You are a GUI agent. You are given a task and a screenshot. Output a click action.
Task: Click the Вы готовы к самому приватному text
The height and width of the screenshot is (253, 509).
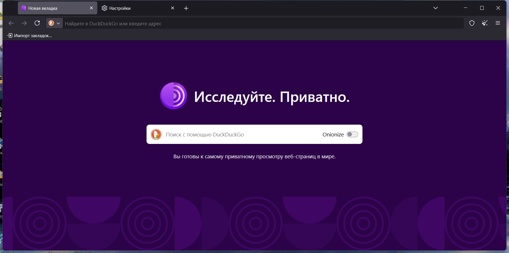click(254, 157)
